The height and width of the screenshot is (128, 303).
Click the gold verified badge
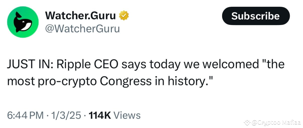pyautogui.click(x=124, y=16)
